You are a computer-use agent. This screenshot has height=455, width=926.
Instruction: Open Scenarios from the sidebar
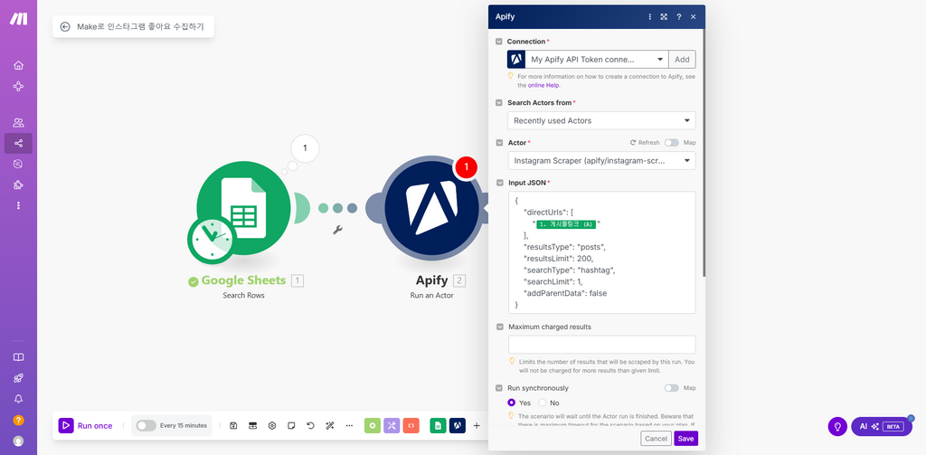pos(18,144)
